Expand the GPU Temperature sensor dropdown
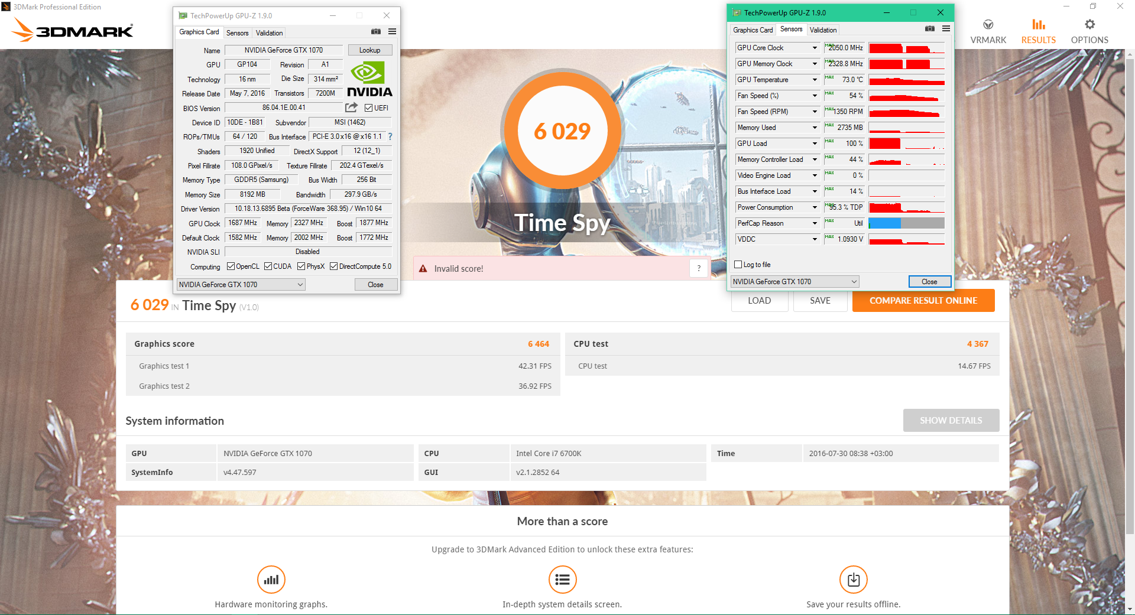Screen dimensions: 1135x615 tap(815, 80)
